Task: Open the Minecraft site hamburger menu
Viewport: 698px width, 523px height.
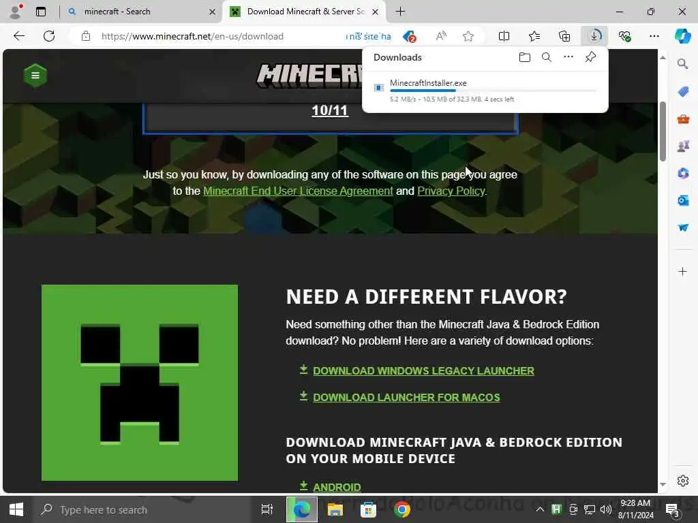Action: (35, 75)
